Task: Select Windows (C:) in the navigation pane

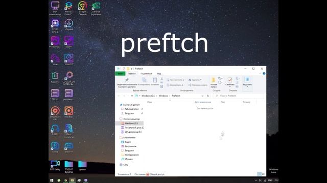Action: coord(129,123)
